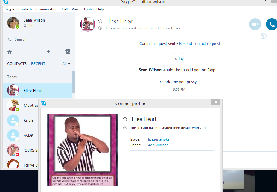Click the Online status under Sean Wilson

click(x=29, y=26)
